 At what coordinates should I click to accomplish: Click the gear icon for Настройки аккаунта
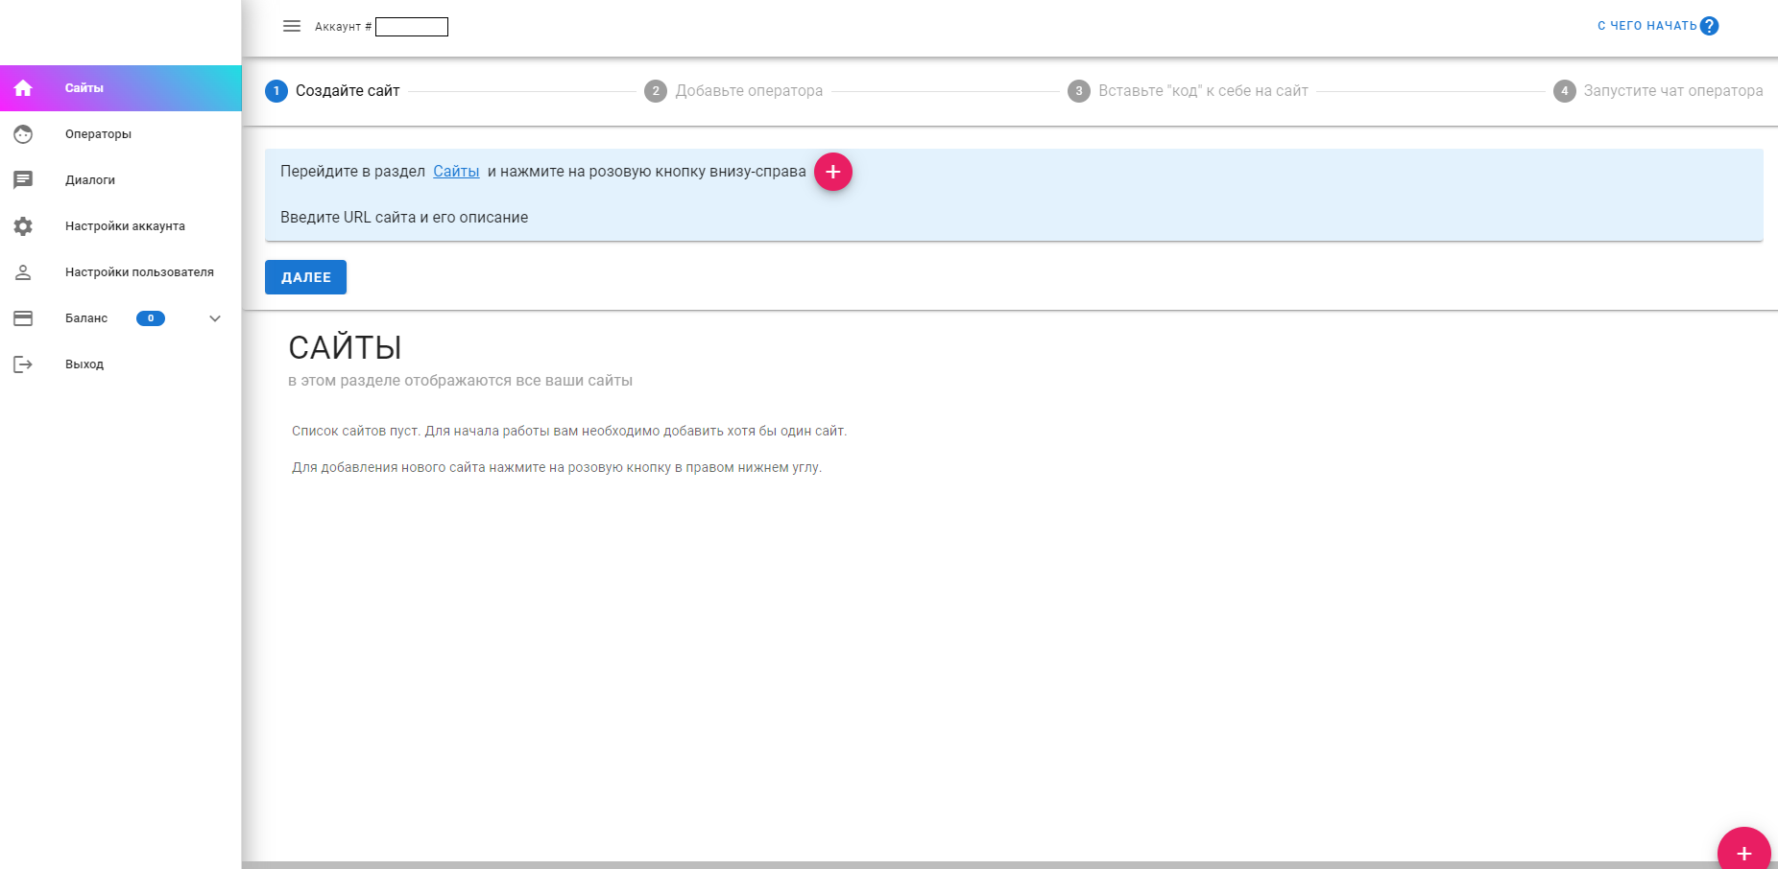point(23,226)
